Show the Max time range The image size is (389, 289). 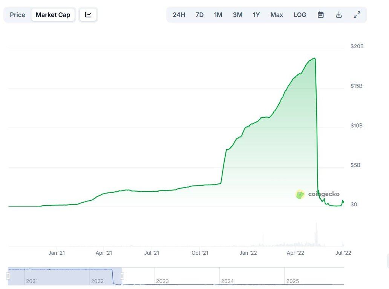277,15
